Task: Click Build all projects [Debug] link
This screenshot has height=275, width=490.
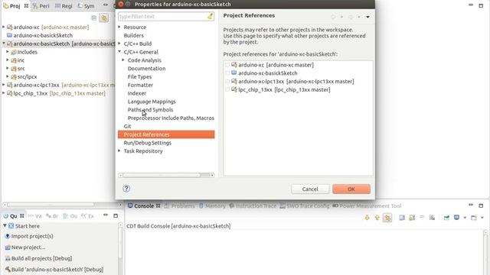Action: click(x=41, y=258)
